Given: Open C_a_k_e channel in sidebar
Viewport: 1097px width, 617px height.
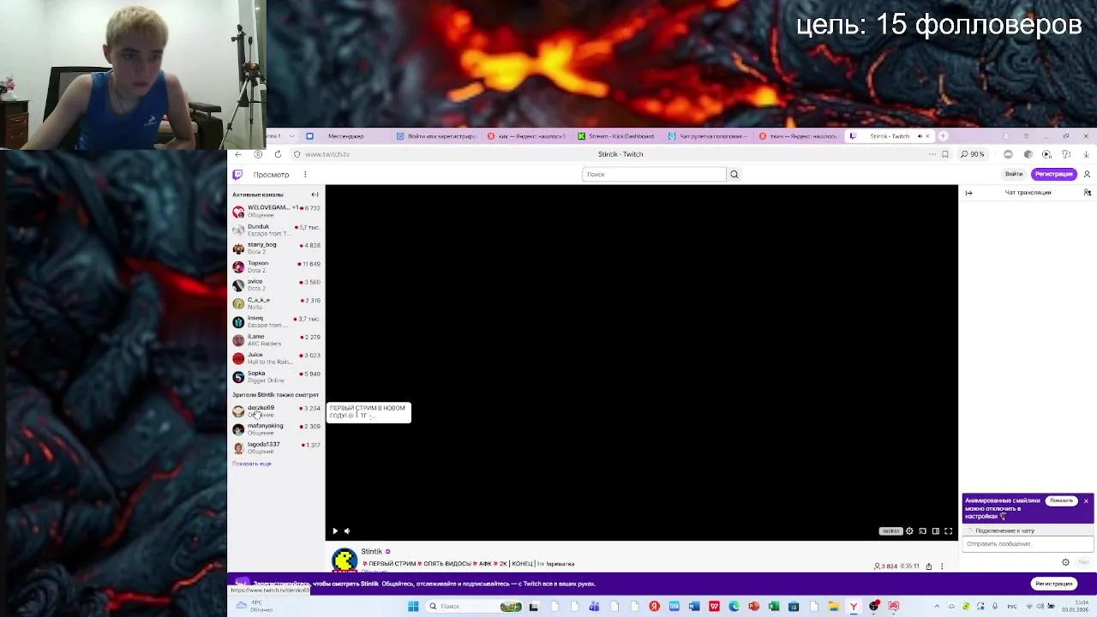Looking at the screenshot, I should [x=276, y=303].
